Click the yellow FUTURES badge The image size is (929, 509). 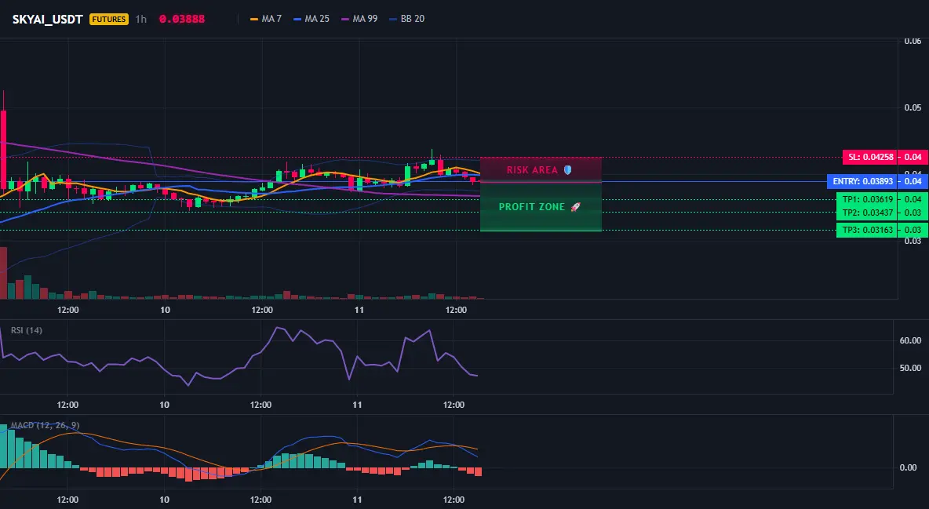(108, 19)
